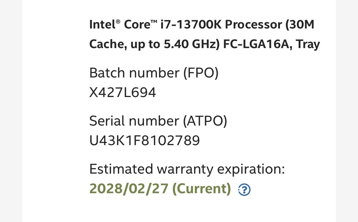Image resolution: width=358 pixels, height=222 pixels.
Task: Select the "Batch number (FPO)" label
Action: pyautogui.click(x=153, y=73)
